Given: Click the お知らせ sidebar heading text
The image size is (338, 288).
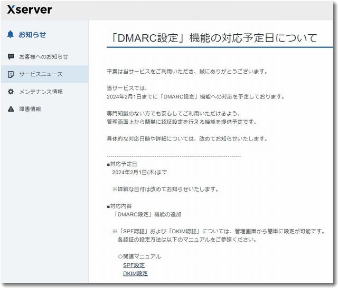Looking at the screenshot, I should click(32, 35).
